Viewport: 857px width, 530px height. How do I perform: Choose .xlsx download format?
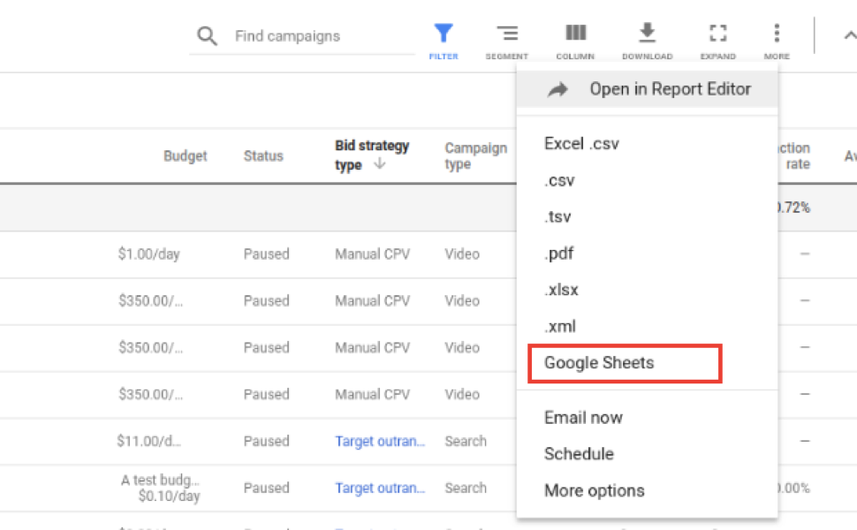pyautogui.click(x=561, y=290)
